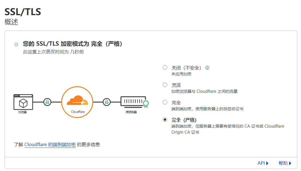Click the 灵活 option label text

pyautogui.click(x=176, y=85)
